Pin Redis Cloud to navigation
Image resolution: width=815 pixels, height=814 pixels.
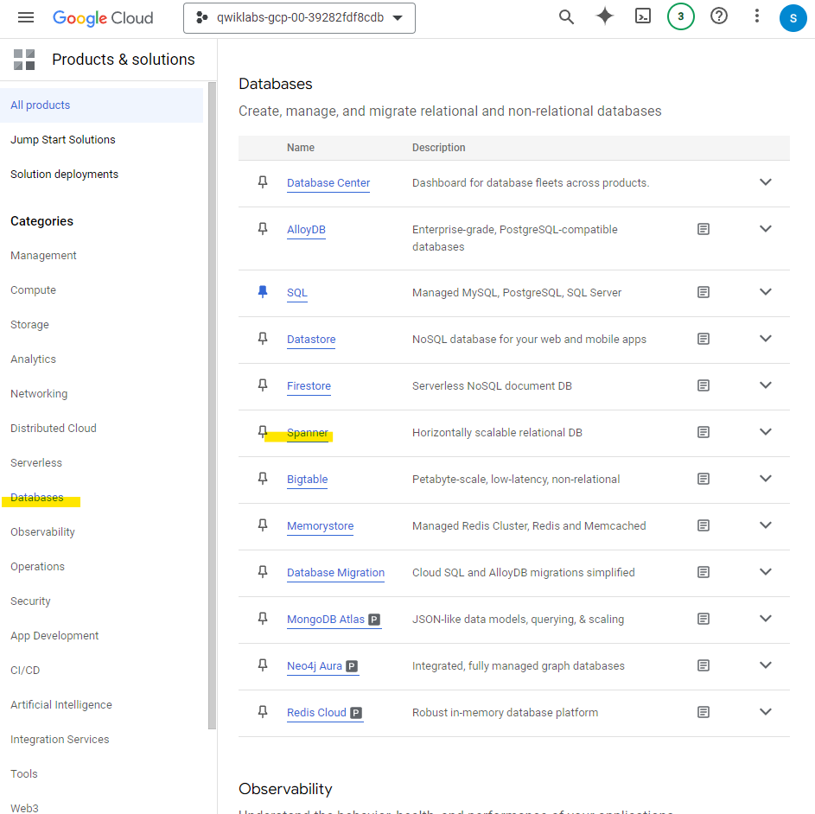click(263, 711)
